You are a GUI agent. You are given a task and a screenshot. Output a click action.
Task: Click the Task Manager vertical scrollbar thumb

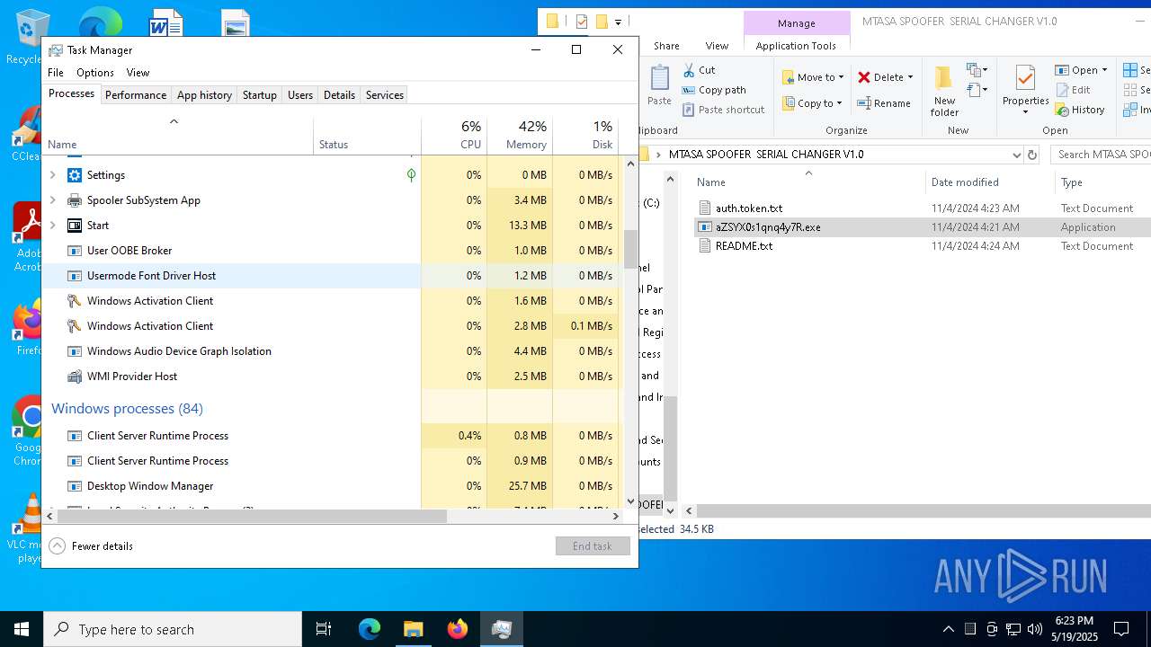click(x=630, y=250)
